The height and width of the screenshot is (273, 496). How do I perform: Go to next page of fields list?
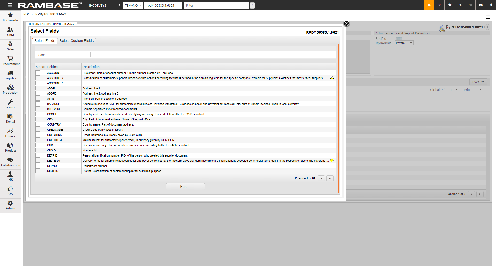pyautogui.click(x=330, y=178)
